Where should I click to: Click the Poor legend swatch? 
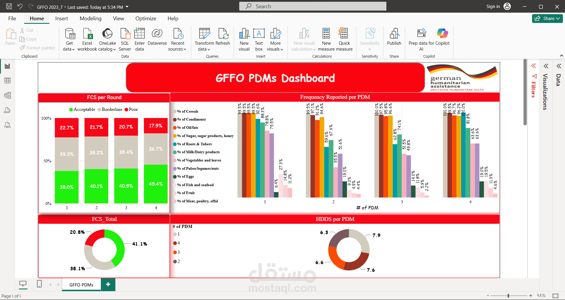(126, 110)
